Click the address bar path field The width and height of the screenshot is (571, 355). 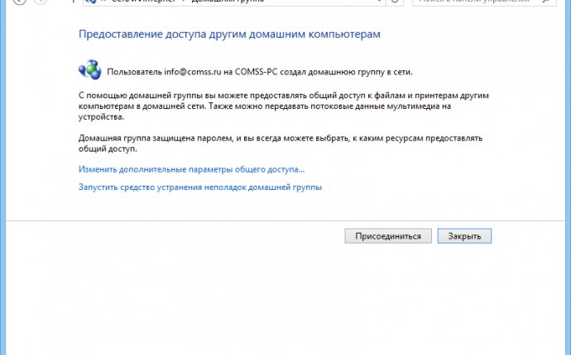[x=234, y=2]
